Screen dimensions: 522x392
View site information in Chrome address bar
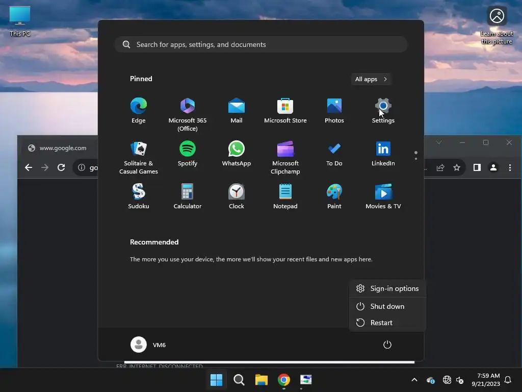pos(82,167)
